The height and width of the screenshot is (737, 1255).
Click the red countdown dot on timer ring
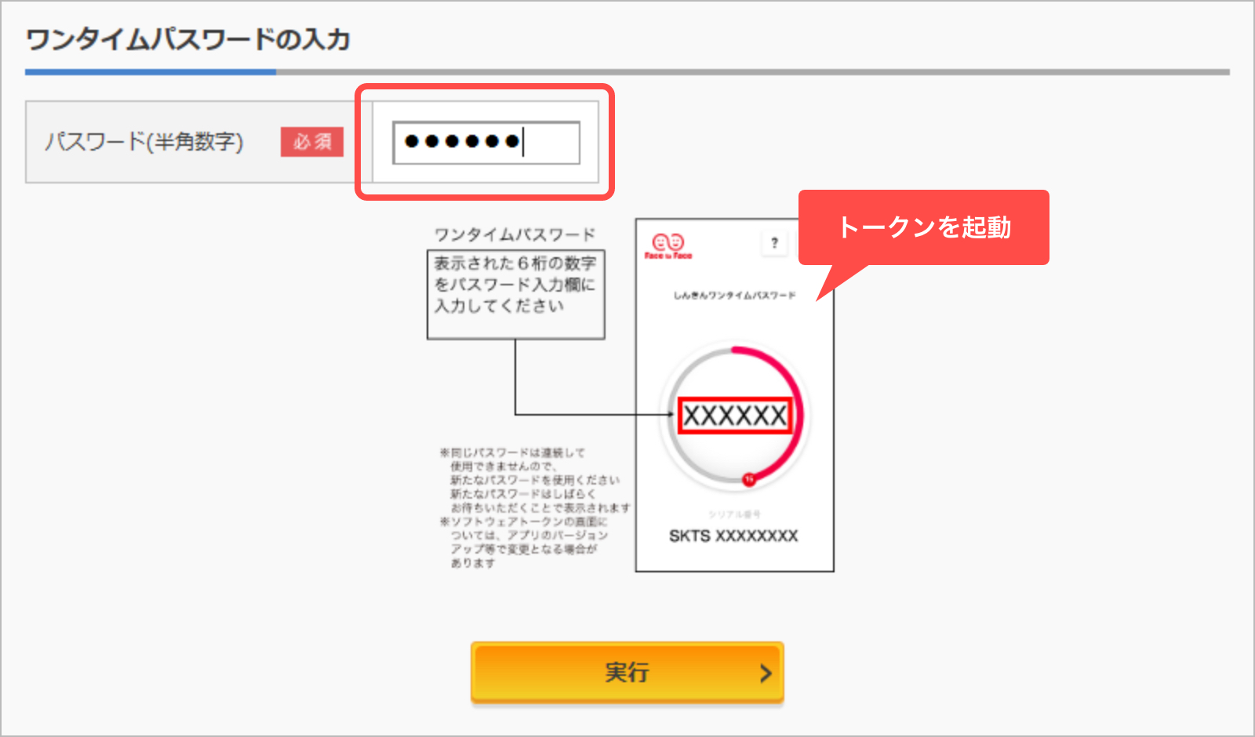click(749, 478)
